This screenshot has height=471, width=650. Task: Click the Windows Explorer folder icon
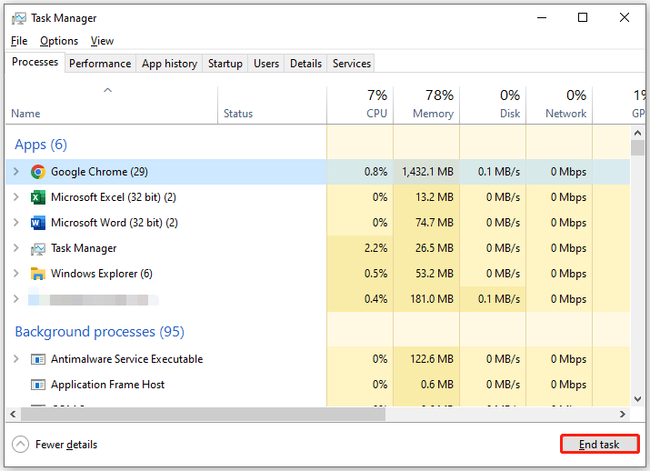pos(37,274)
